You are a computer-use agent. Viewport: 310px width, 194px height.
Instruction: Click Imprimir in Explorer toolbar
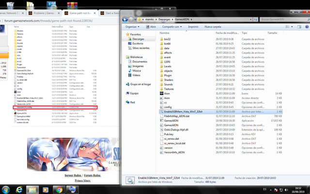pyautogui.click(x=193, y=27)
